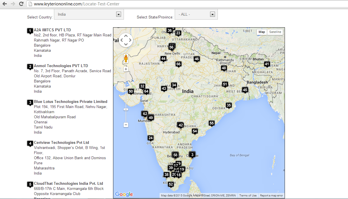Image resolution: width=348 pixels, height=199 pixels.
Task: Select the Anmol Technologies PVT LTD title
Action: click(61, 66)
